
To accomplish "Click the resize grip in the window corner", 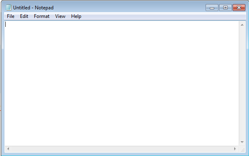I will 242,149.
